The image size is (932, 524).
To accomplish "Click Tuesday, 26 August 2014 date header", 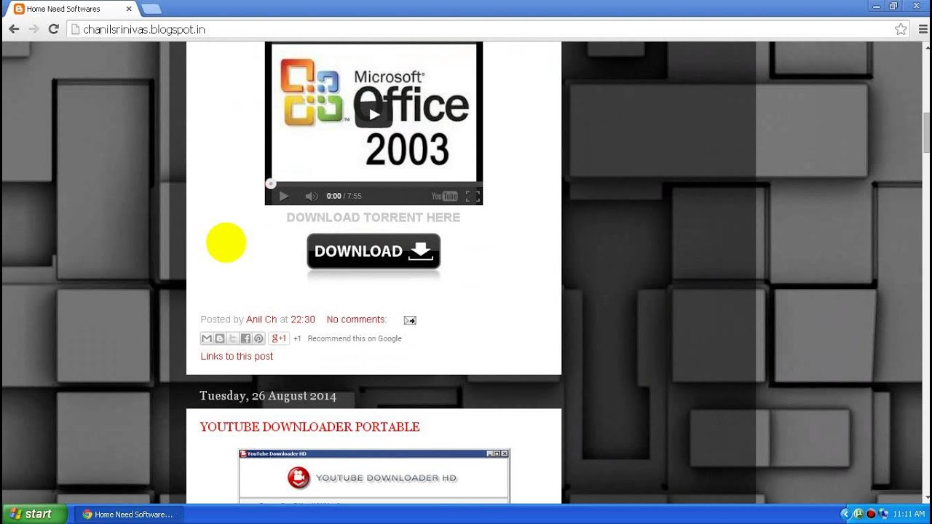I will [x=268, y=397].
